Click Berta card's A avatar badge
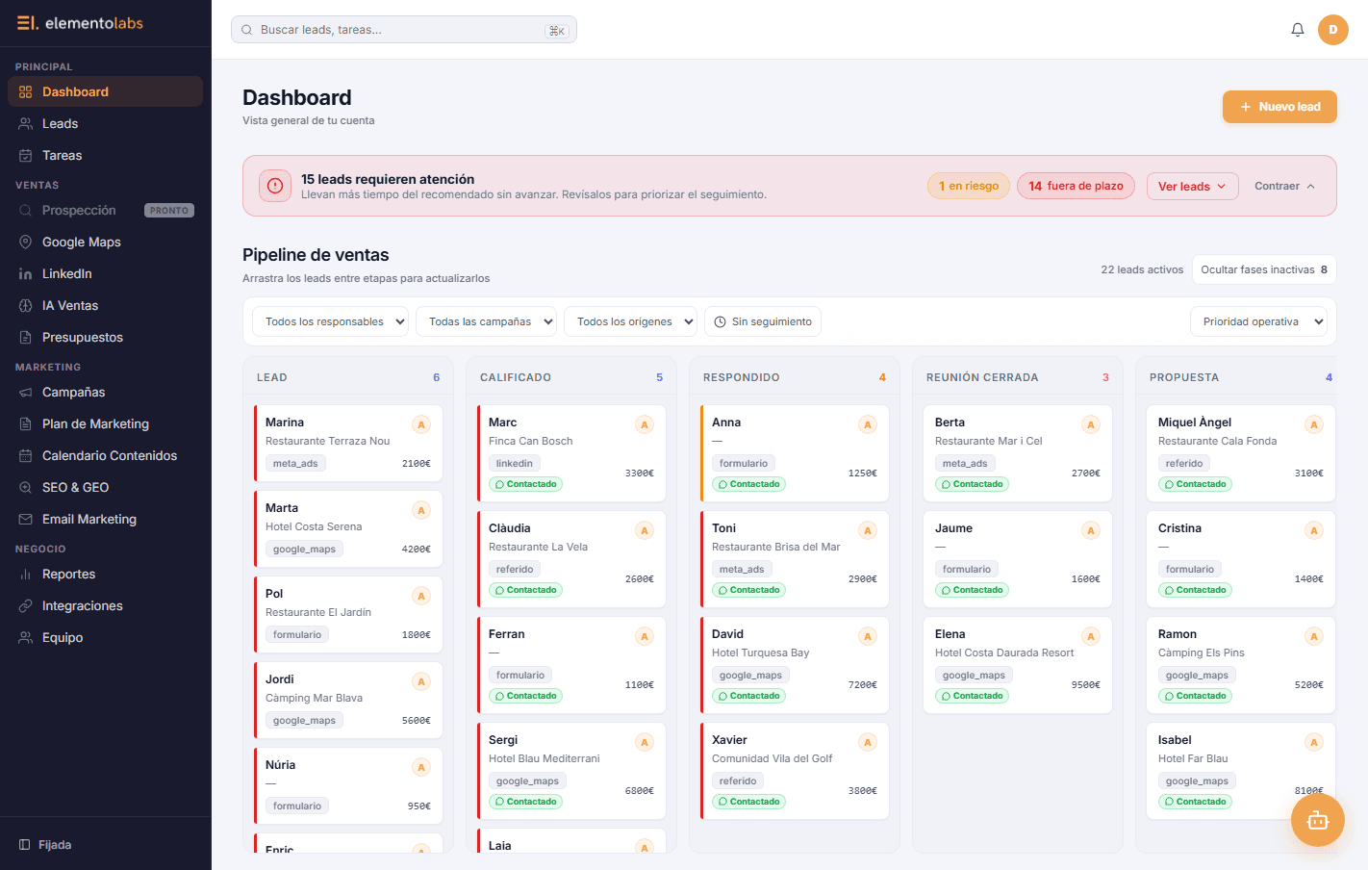This screenshot has height=870, width=1368. (x=1091, y=424)
